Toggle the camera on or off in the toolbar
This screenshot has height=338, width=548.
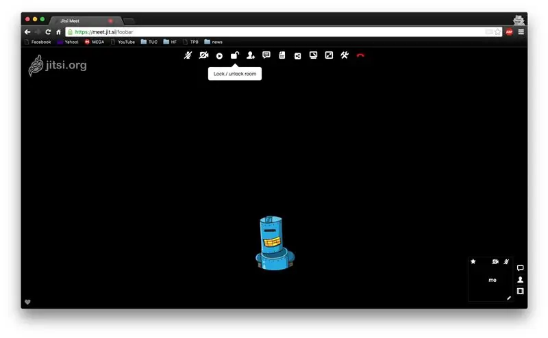point(203,55)
